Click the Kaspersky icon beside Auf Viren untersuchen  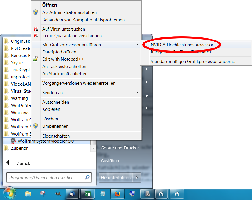tap(36, 29)
